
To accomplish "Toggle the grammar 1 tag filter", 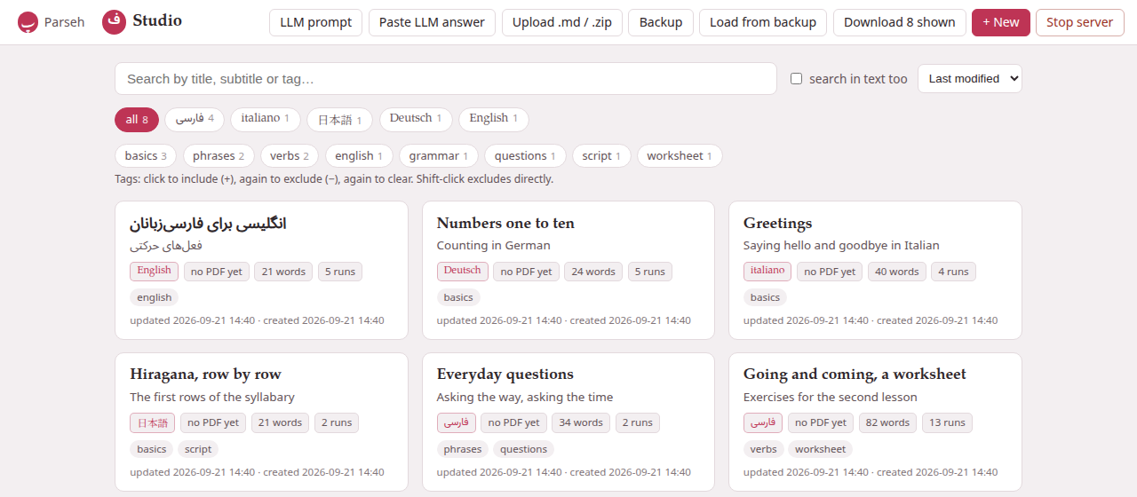I will click(x=439, y=156).
